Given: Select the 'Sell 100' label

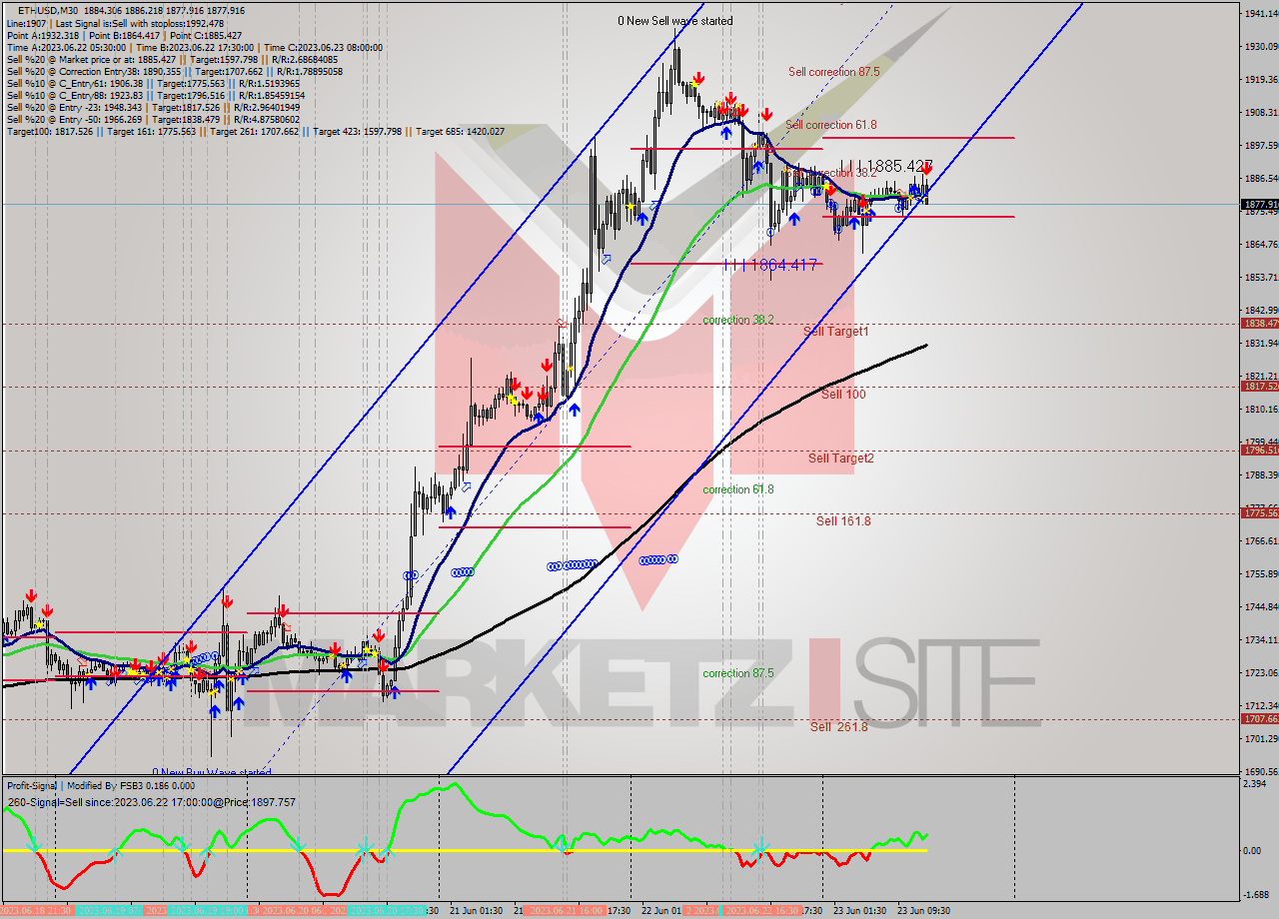Looking at the screenshot, I should click(843, 395).
